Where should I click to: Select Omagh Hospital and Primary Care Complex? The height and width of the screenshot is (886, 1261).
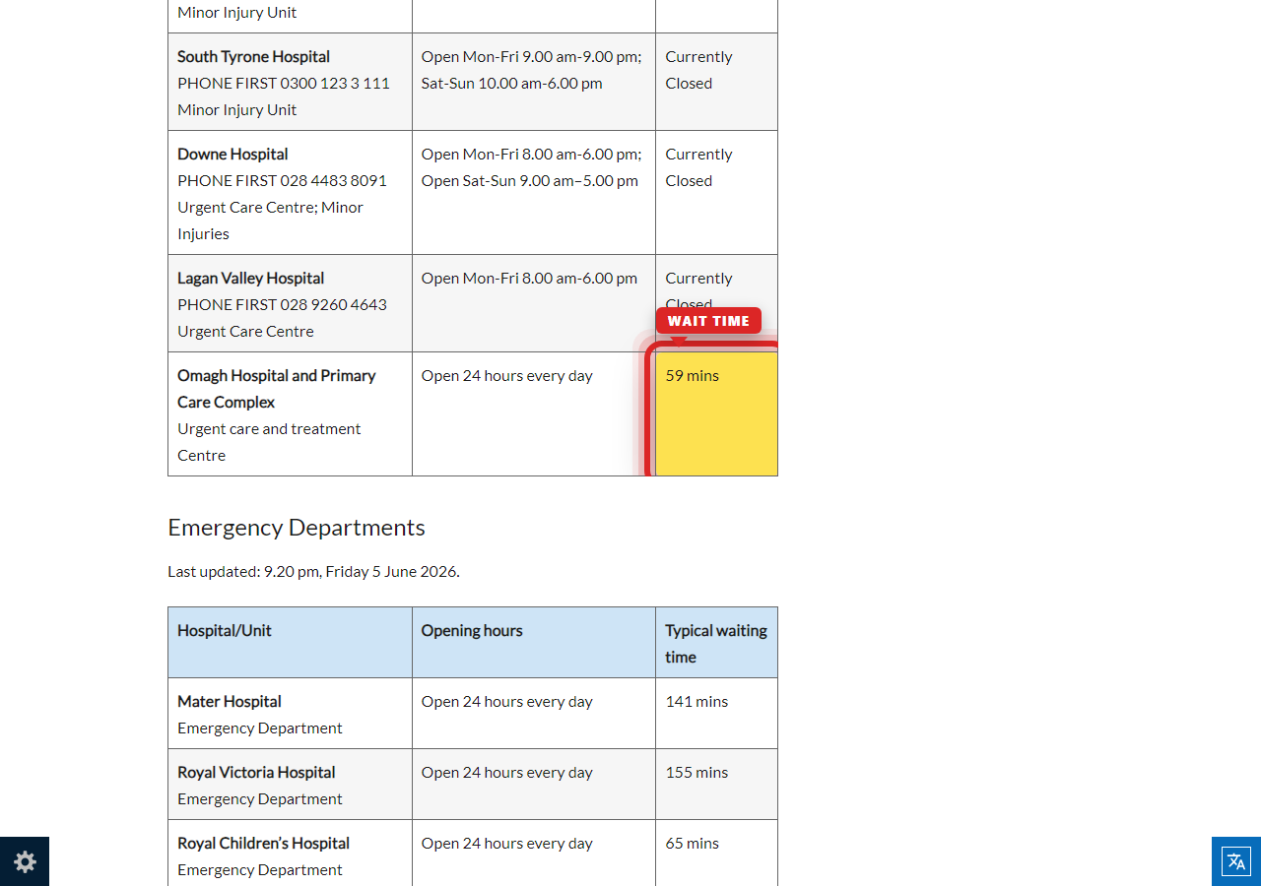click(276, 389)
